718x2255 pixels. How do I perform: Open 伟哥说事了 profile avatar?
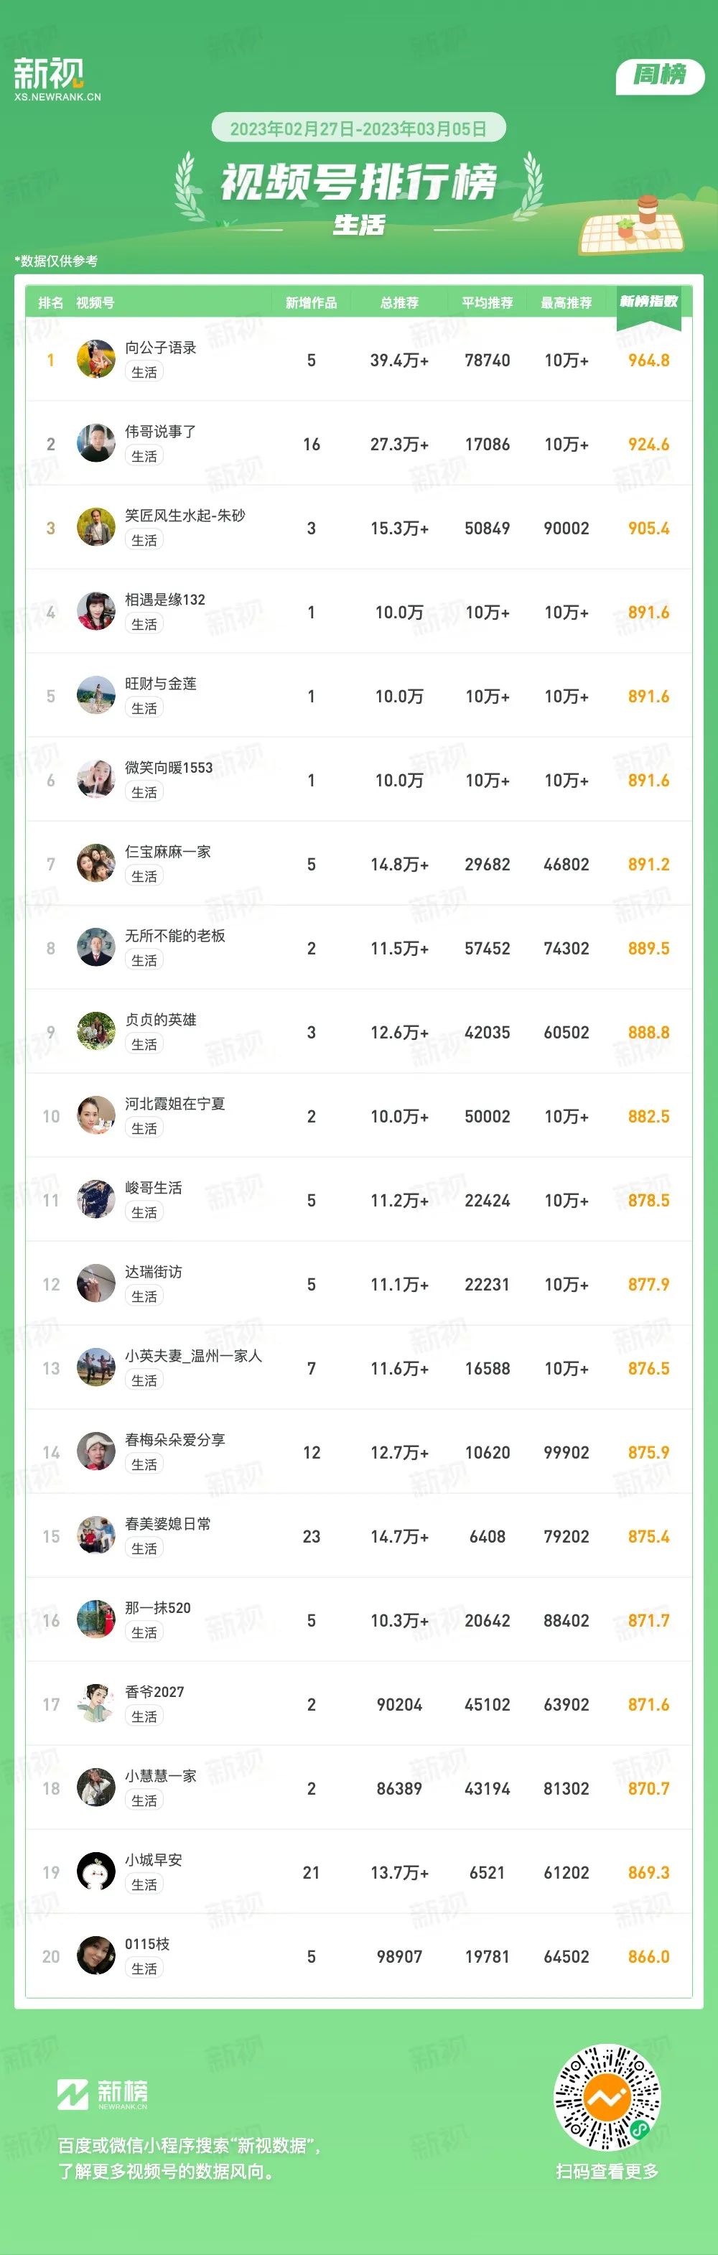(96, 443)
